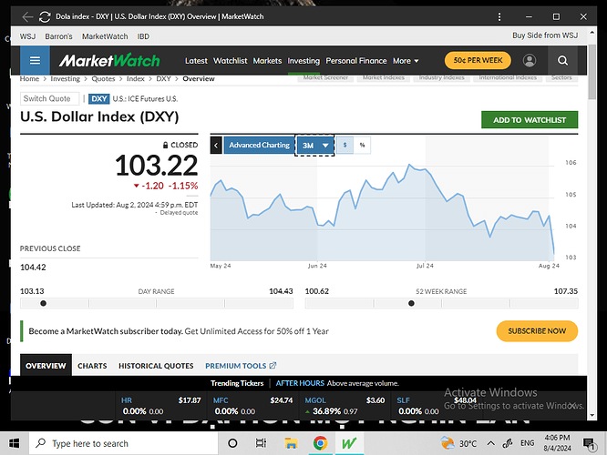Open the MarketWatch hamburger menu

35,61
